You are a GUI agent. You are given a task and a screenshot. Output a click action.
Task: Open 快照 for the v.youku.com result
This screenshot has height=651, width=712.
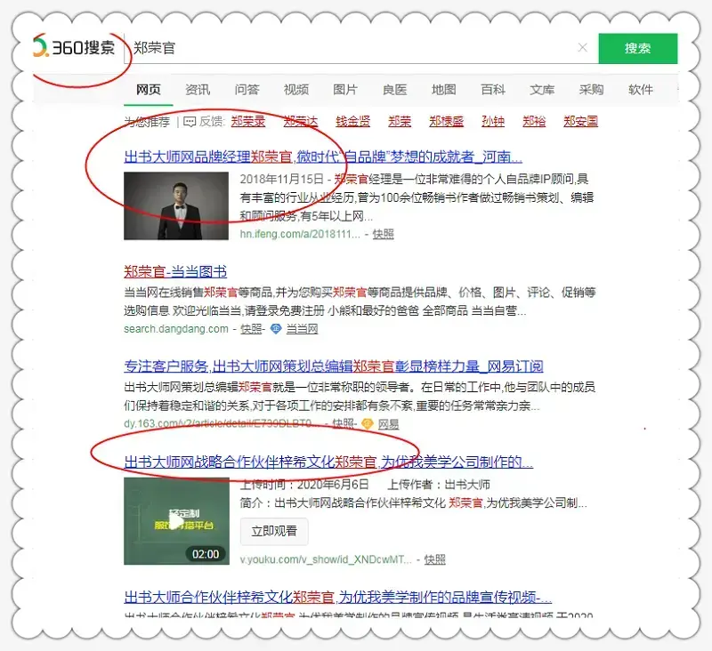(x=435, y=559)
